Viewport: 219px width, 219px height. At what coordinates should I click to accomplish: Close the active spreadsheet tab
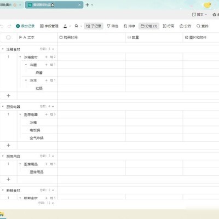click(x=79, y=5)
